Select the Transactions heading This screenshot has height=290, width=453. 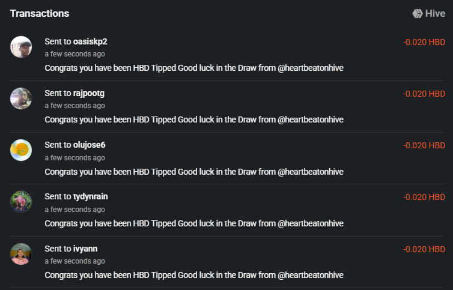pyautogui.click(x=40, y=13)
